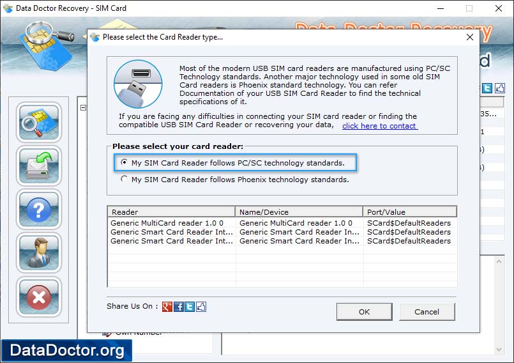Click Name/Device cell Generic MultiCard reader 1.0 0
Viewport: 514px width, 363px height.
pyautogui.click(x=296, y=223)
